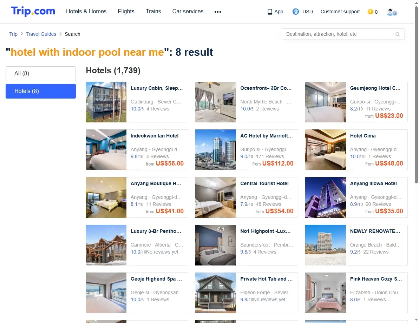Click Indeokwon Ian Hotel title
Screen dimensions: 419x323
pyautogui.click(x=155, y=136)
